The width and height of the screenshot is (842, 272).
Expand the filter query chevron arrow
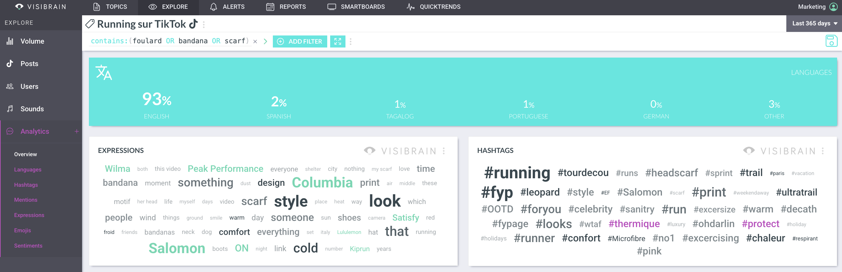(x=265, y=41)
